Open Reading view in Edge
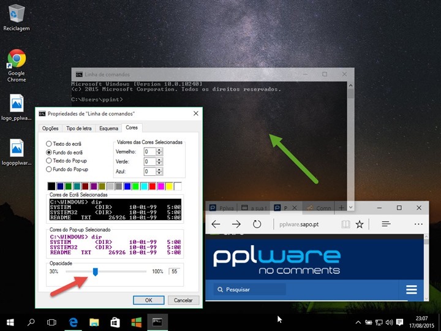Viewport: 441px width, 331px height. [345, 224]
